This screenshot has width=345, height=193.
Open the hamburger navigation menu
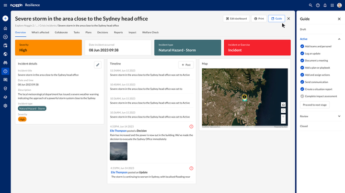[5, 5]
